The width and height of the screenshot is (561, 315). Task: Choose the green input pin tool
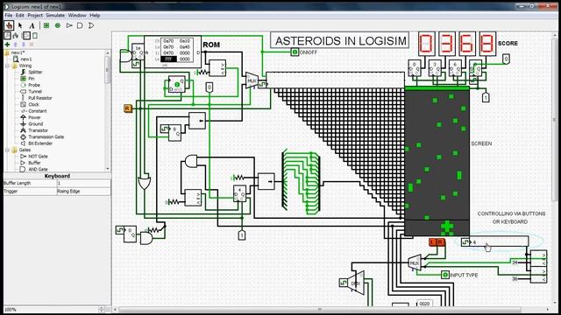[x=46, y=25]
